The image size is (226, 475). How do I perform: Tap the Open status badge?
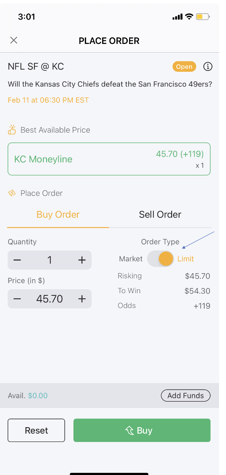[184, 67]
